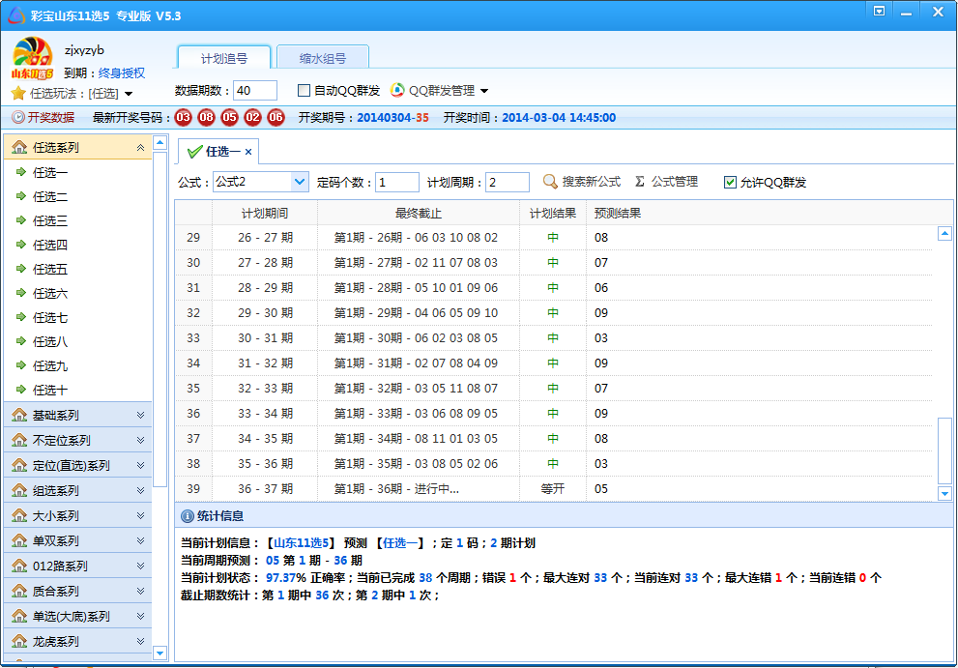Image resolution: width=958 pixels, height=668 pixels.
Task: Click the star icon beside 任选玩法
Action: coord(17,93)
